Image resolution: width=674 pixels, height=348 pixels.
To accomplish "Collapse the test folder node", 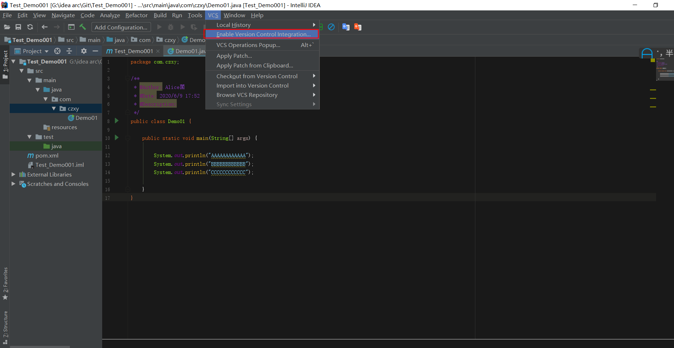I will point(29,137).
